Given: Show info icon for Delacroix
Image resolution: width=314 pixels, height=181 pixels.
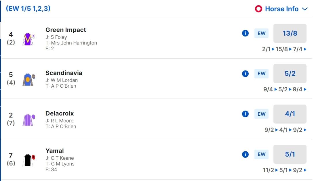Looking at the screenshot, I should click(x=245, y=114).
